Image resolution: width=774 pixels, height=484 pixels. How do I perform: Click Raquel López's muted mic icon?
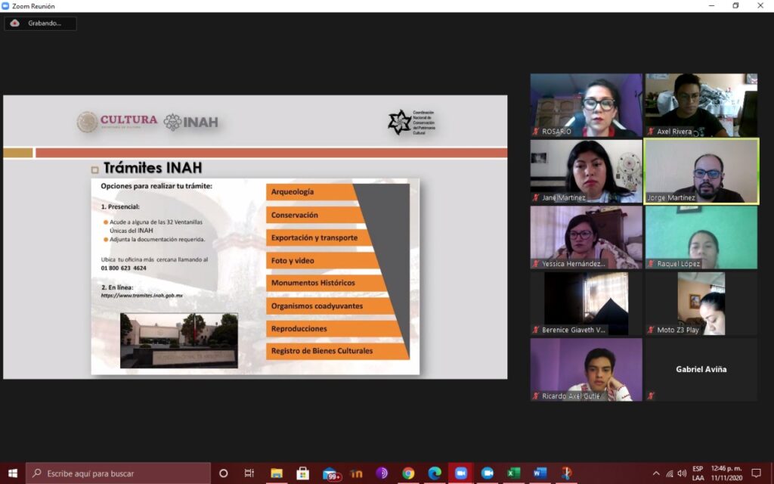tap(651, 264)
